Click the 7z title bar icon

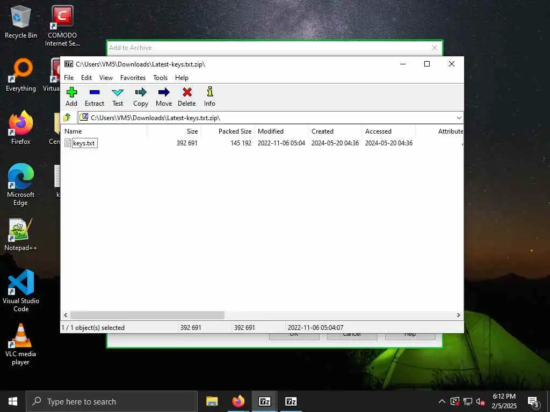pos(69,64)
